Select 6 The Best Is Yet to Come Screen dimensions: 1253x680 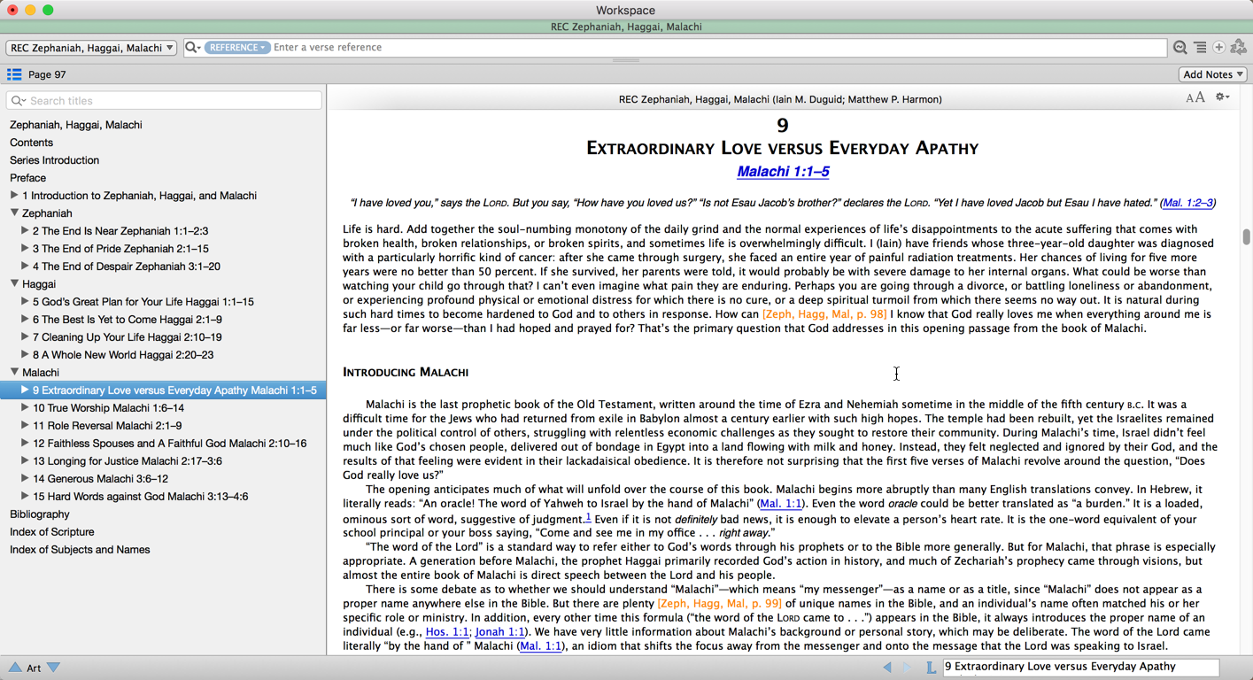point(128,320)
